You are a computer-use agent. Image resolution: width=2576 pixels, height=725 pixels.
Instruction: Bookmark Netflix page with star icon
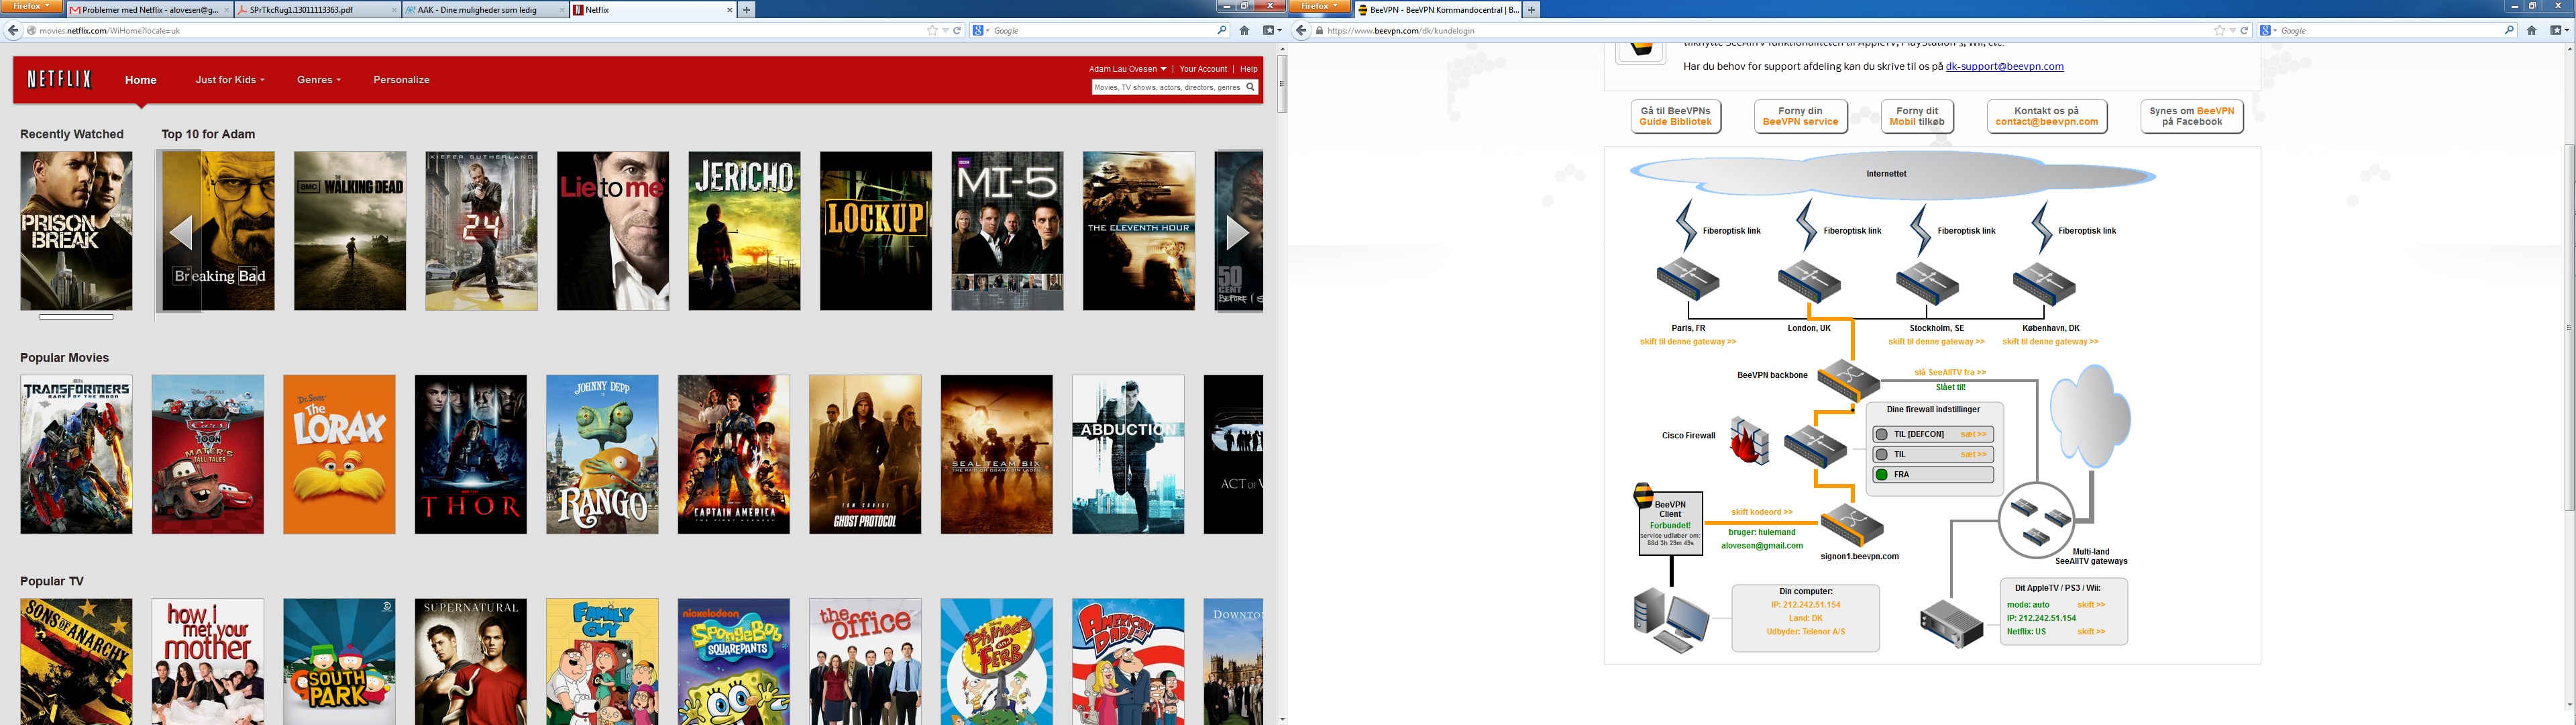tap(932, 30)
